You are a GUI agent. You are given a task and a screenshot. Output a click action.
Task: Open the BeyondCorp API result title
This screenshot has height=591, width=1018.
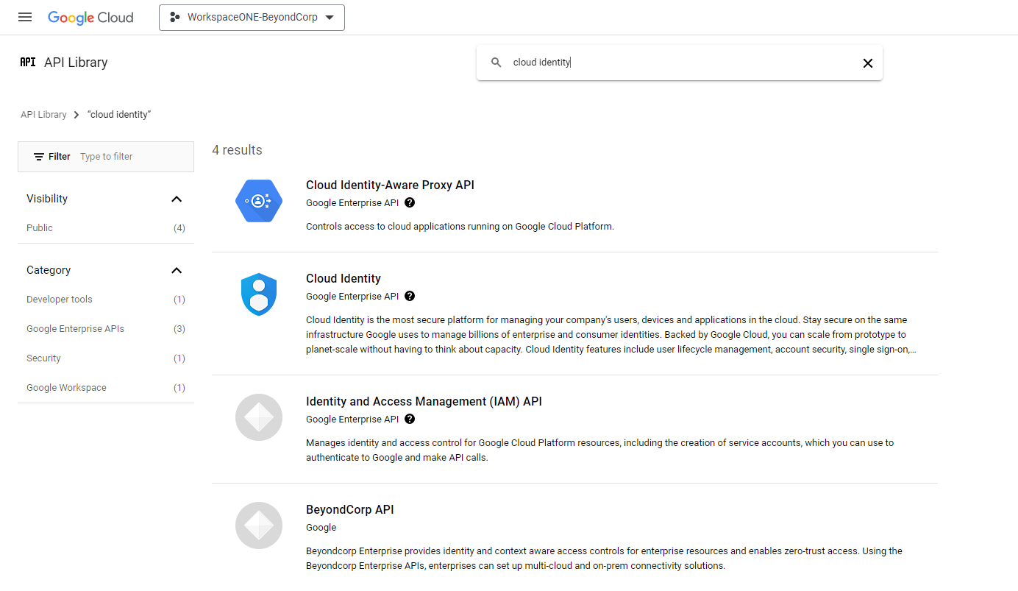click(x=349, y=509)
